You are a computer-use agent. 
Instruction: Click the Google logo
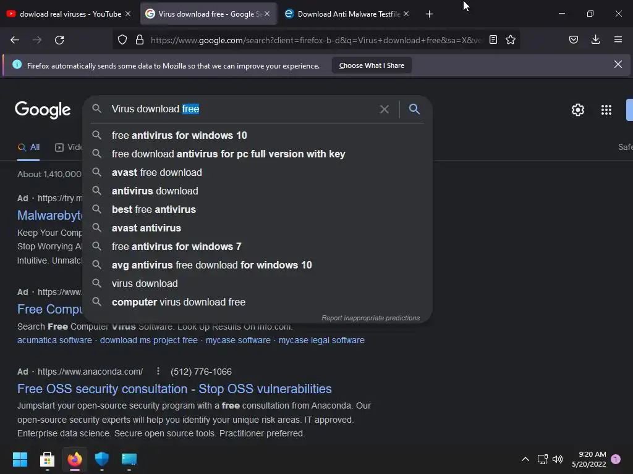[43, 110]
